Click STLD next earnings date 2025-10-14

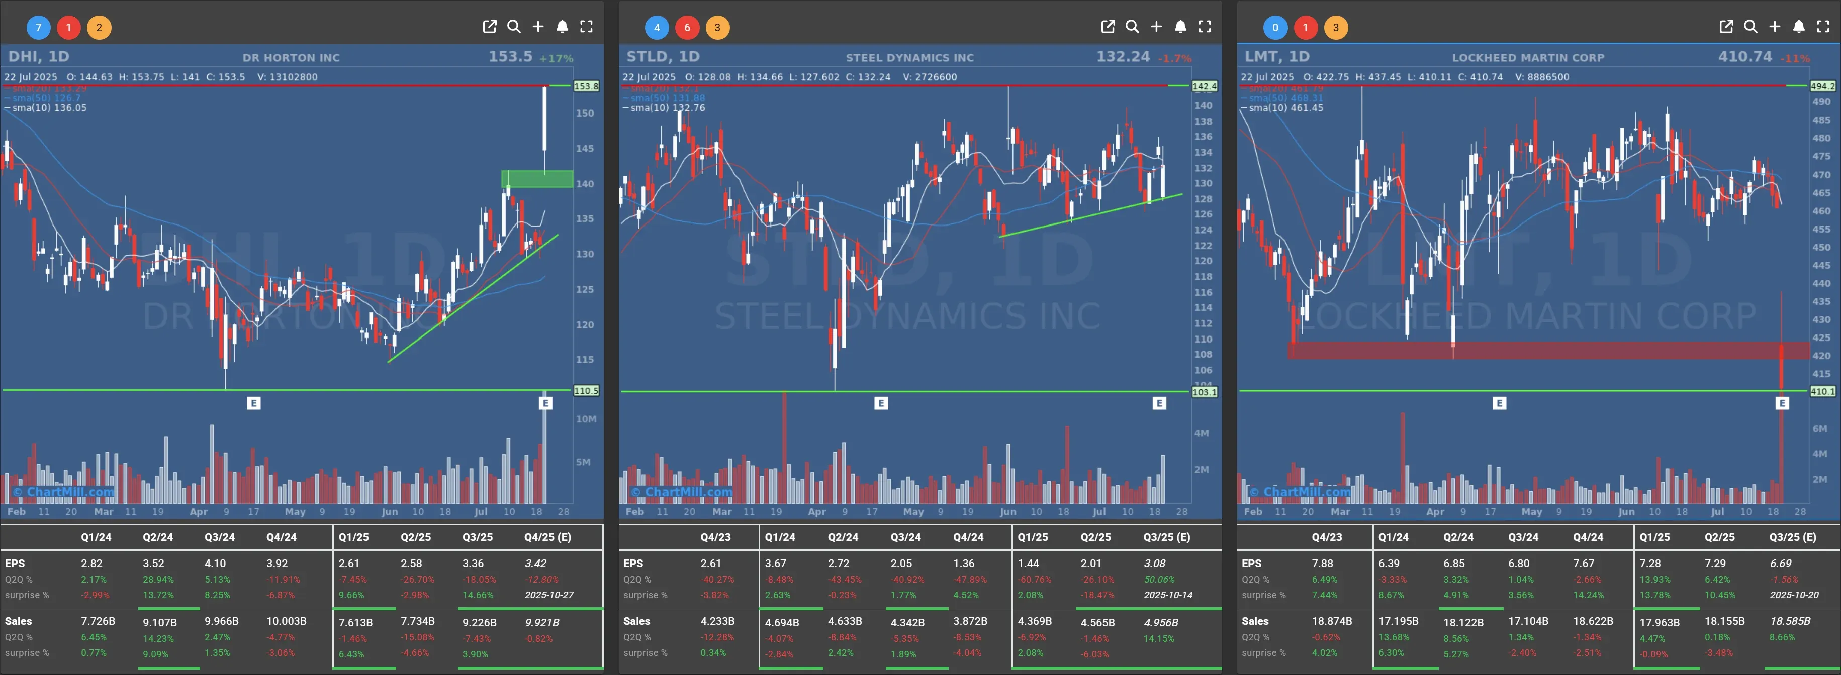1168,595
